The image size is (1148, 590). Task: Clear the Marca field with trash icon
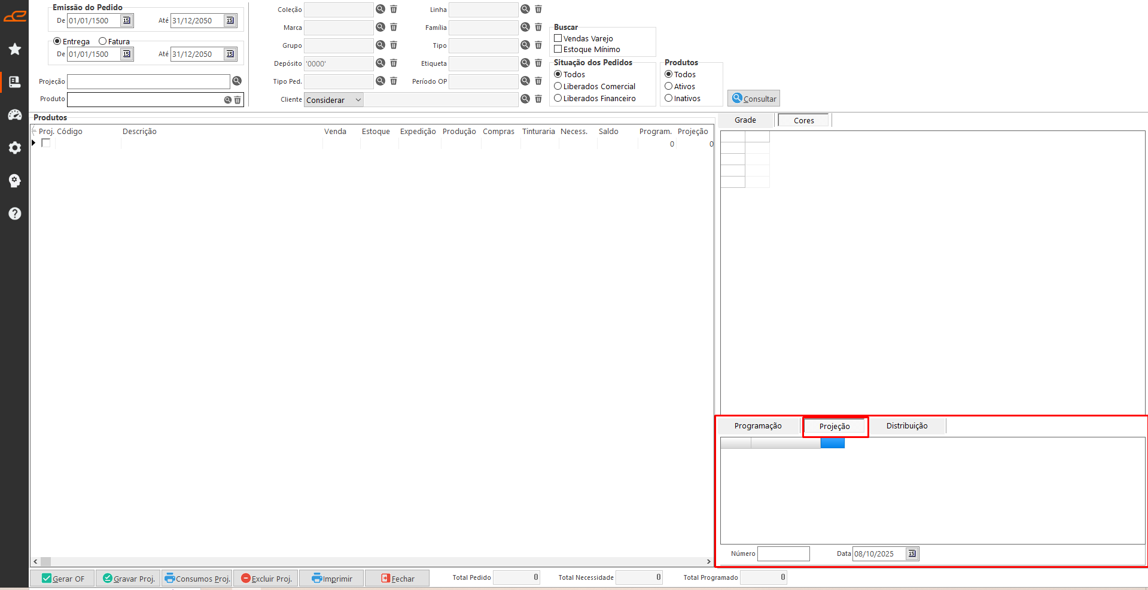click(394, 28)
